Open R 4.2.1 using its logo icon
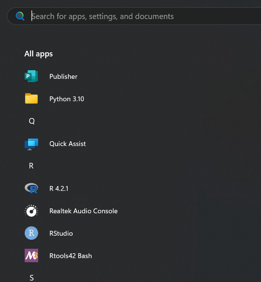Image resolution: width=261 pixels, height=282 pixels. (x=31, y=188)
